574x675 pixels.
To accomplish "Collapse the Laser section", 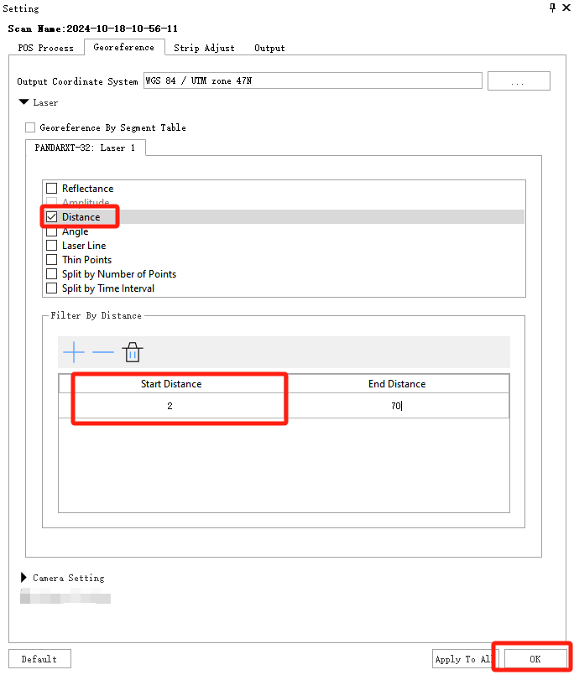I will [x=23, y=102].
